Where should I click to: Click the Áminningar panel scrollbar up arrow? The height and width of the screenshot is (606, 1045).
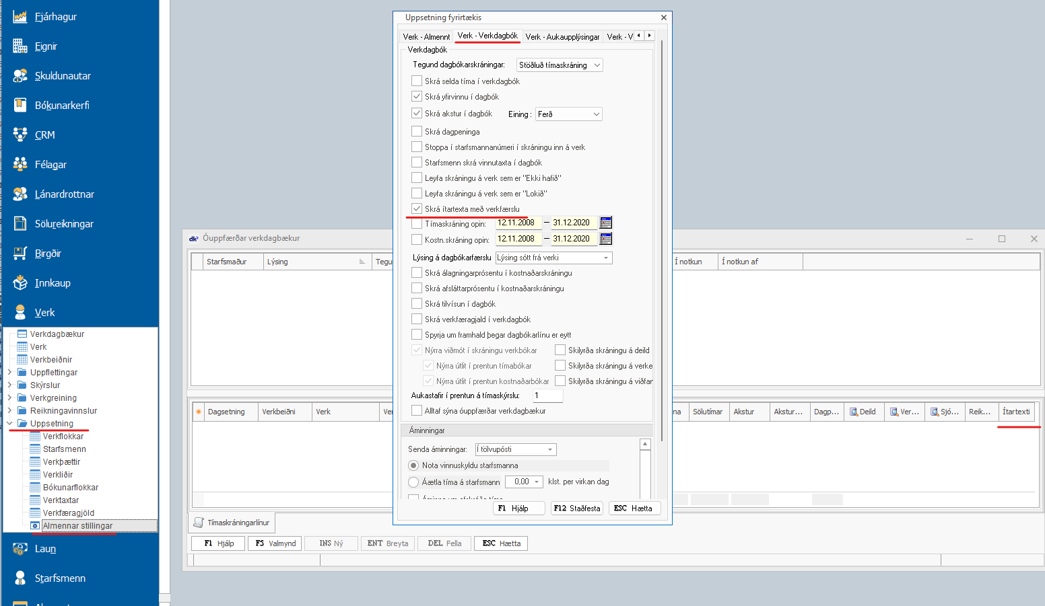[645, 444]
